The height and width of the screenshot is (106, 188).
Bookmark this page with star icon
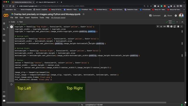[151, 6]
